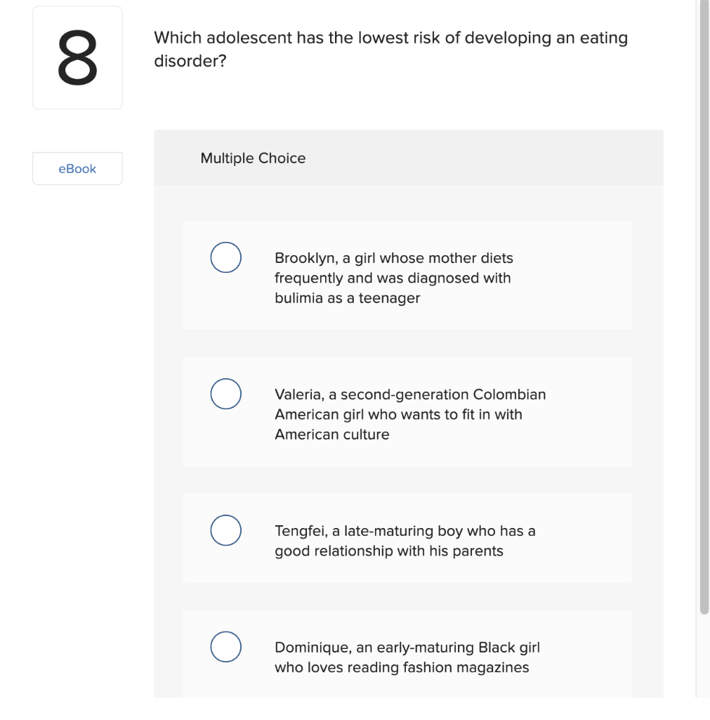
Task: Select the Brooklyn answer card
Action: 407,274
